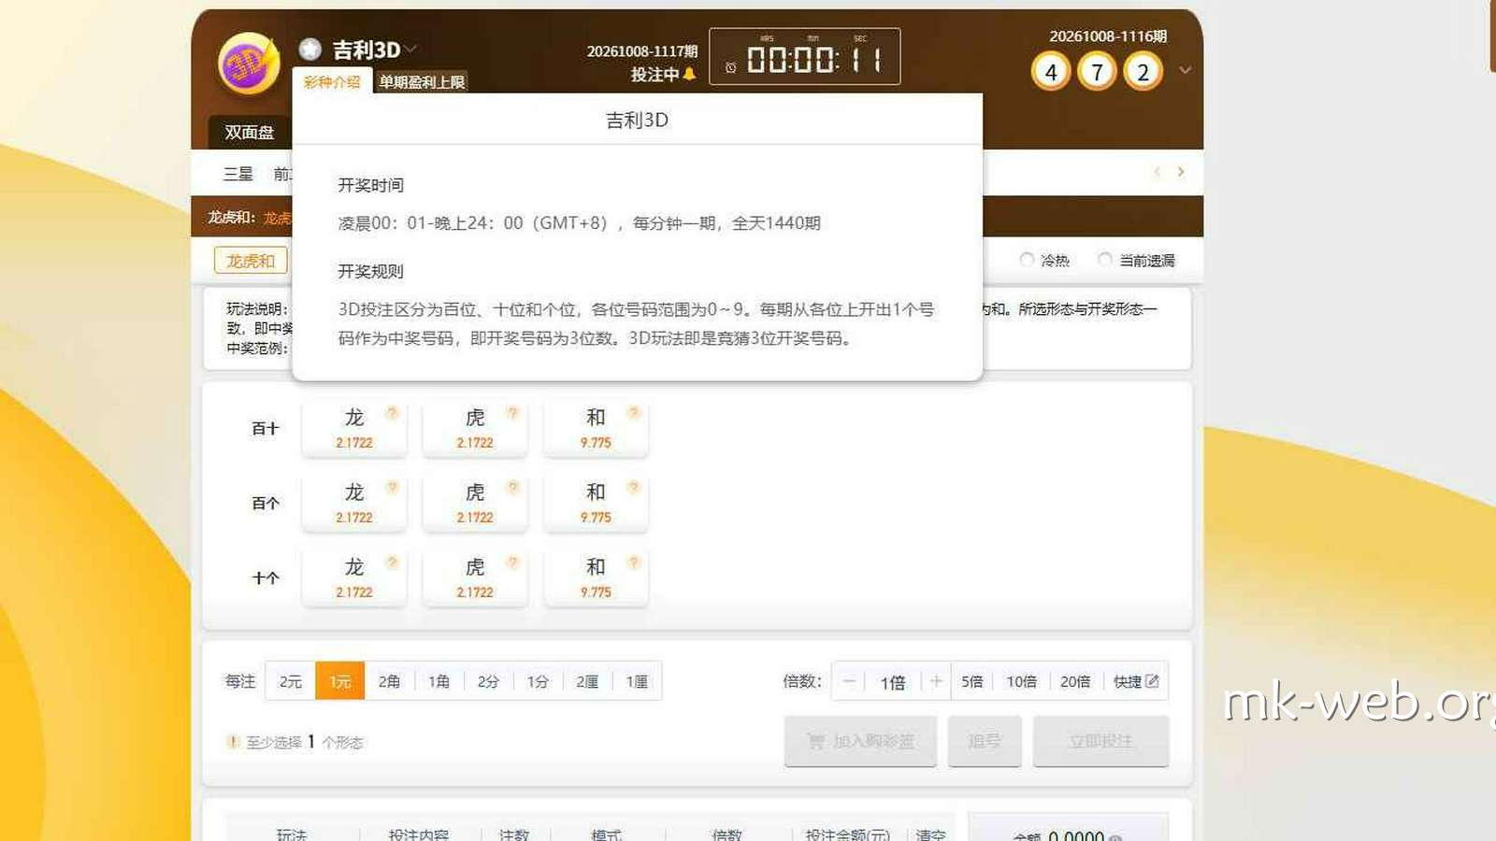
Task: Pick 和 in the 百十 row
Action: tap(596, 428)
